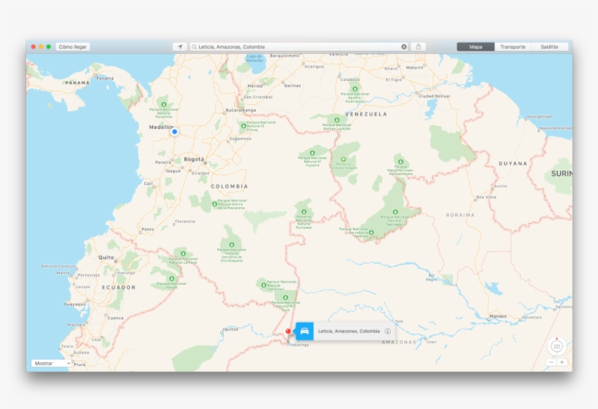Select Serranía la Neblina park icon
This screenshot has height=409, width=598.
pyautogui.click(x=371, y=232)
